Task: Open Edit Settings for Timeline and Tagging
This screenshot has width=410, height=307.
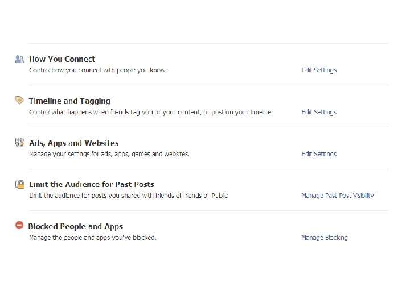Action: coord(319,112)
